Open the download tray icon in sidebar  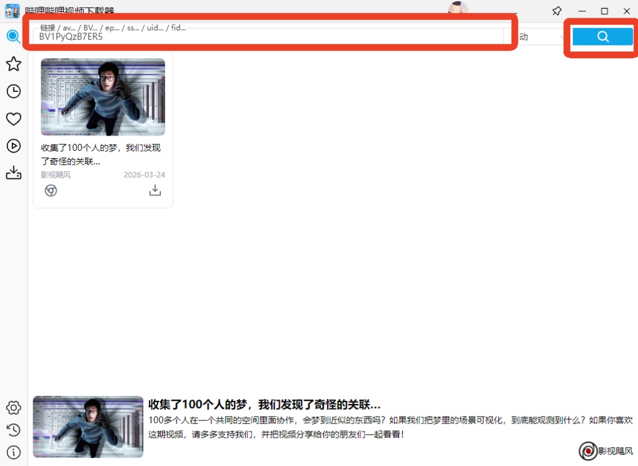tap(13, 173)
